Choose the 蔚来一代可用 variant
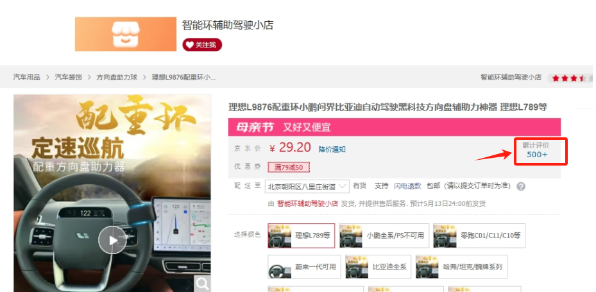This screenshot has height=292, width=596. click(x=303, y=267)
